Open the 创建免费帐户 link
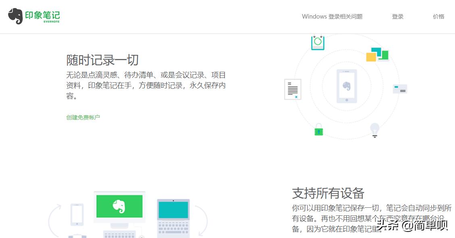The image size is (455, 238). click(x=83, y=117)
